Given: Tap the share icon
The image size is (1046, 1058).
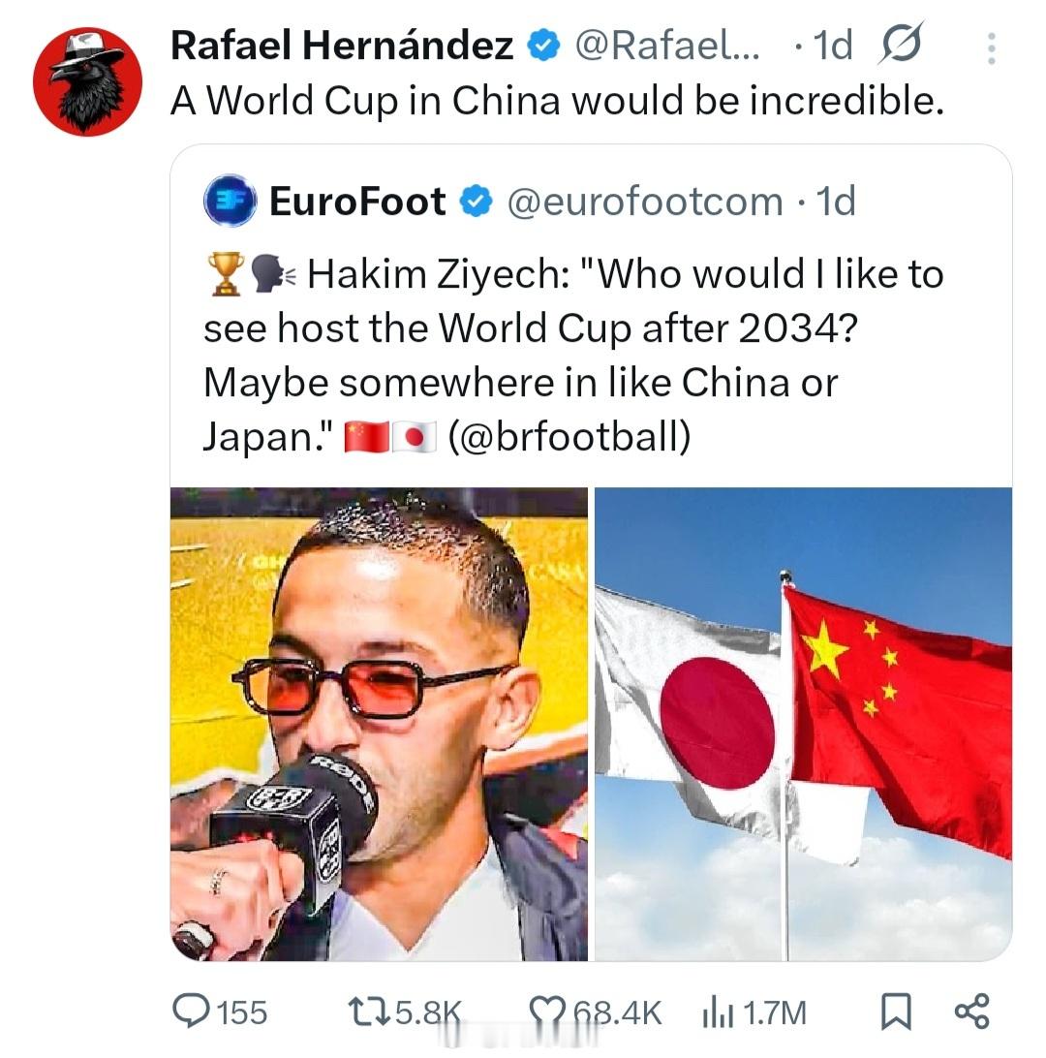Looking at the screenshot, I should (971, 1011).
